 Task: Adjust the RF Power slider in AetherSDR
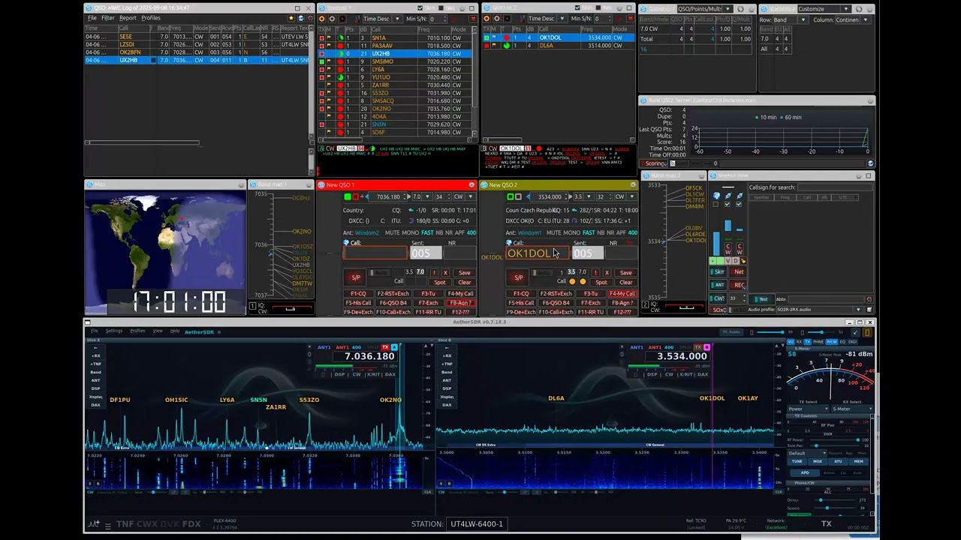(x=833, y=439)
